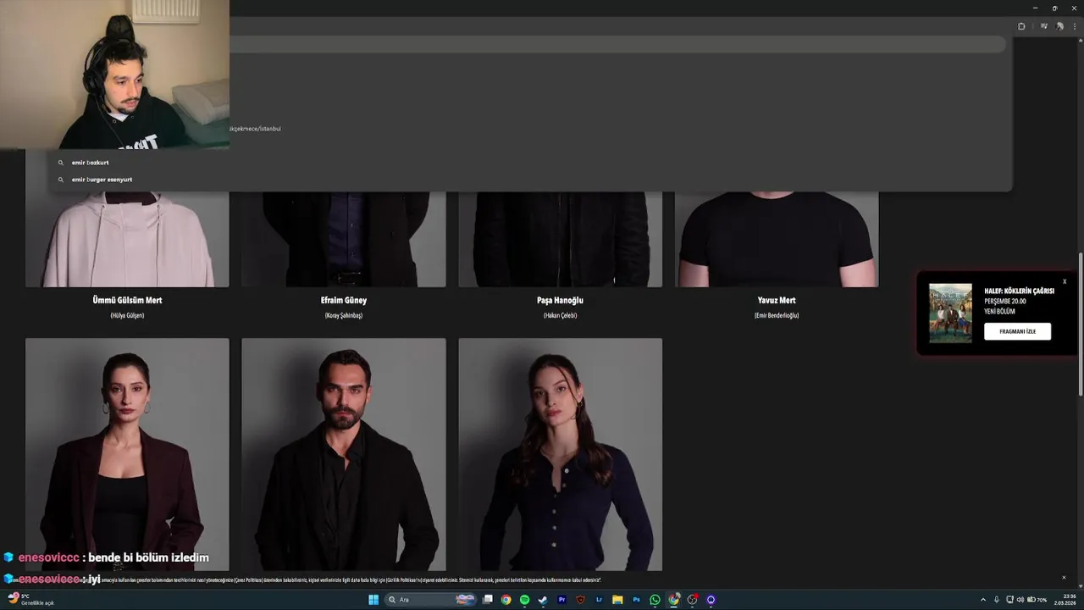
Task: Open photo of woman in burgundy blazer
Action: click(127, 454)
